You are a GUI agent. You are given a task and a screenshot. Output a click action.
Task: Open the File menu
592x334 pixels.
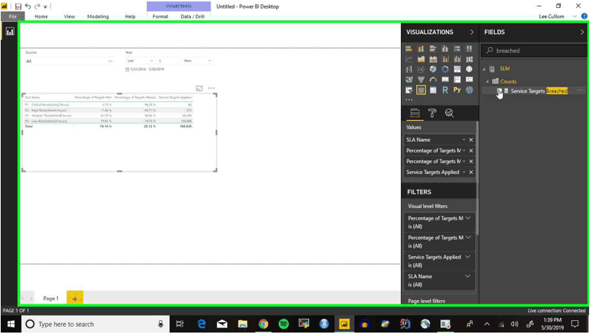[x=13, y=16]
